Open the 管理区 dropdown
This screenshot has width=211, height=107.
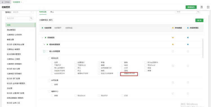[22, 12]
